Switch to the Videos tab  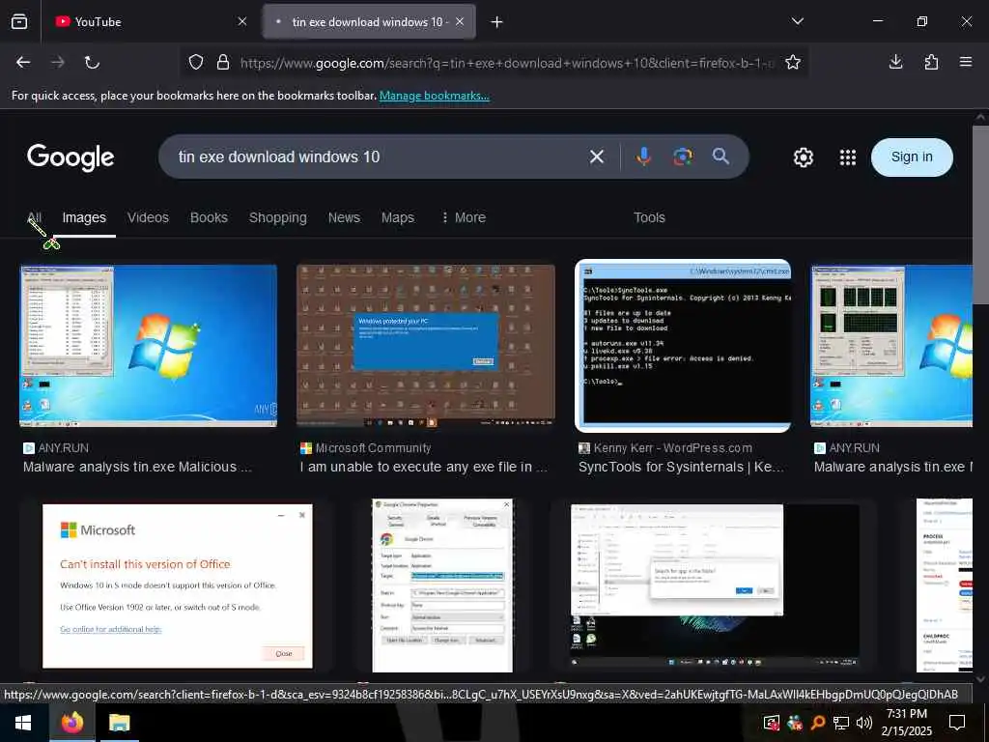coord(148,217)
